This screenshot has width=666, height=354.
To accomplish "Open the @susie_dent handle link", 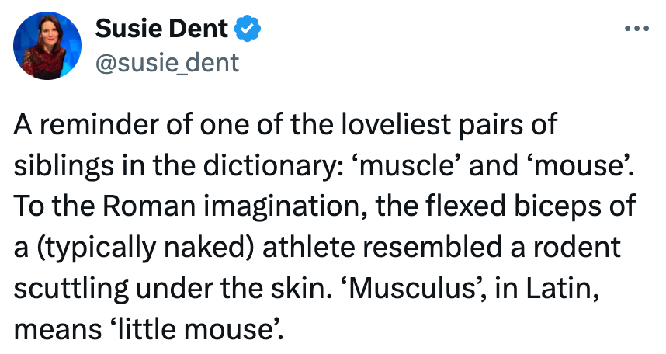I will [x=166, y=62].
